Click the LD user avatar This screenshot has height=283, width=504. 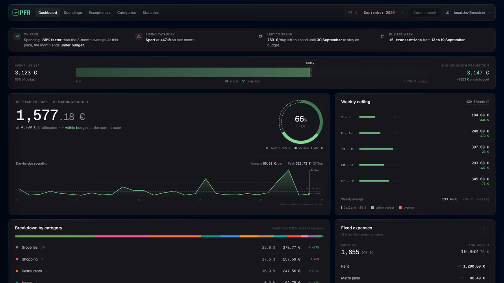click(x=447, y=13)
